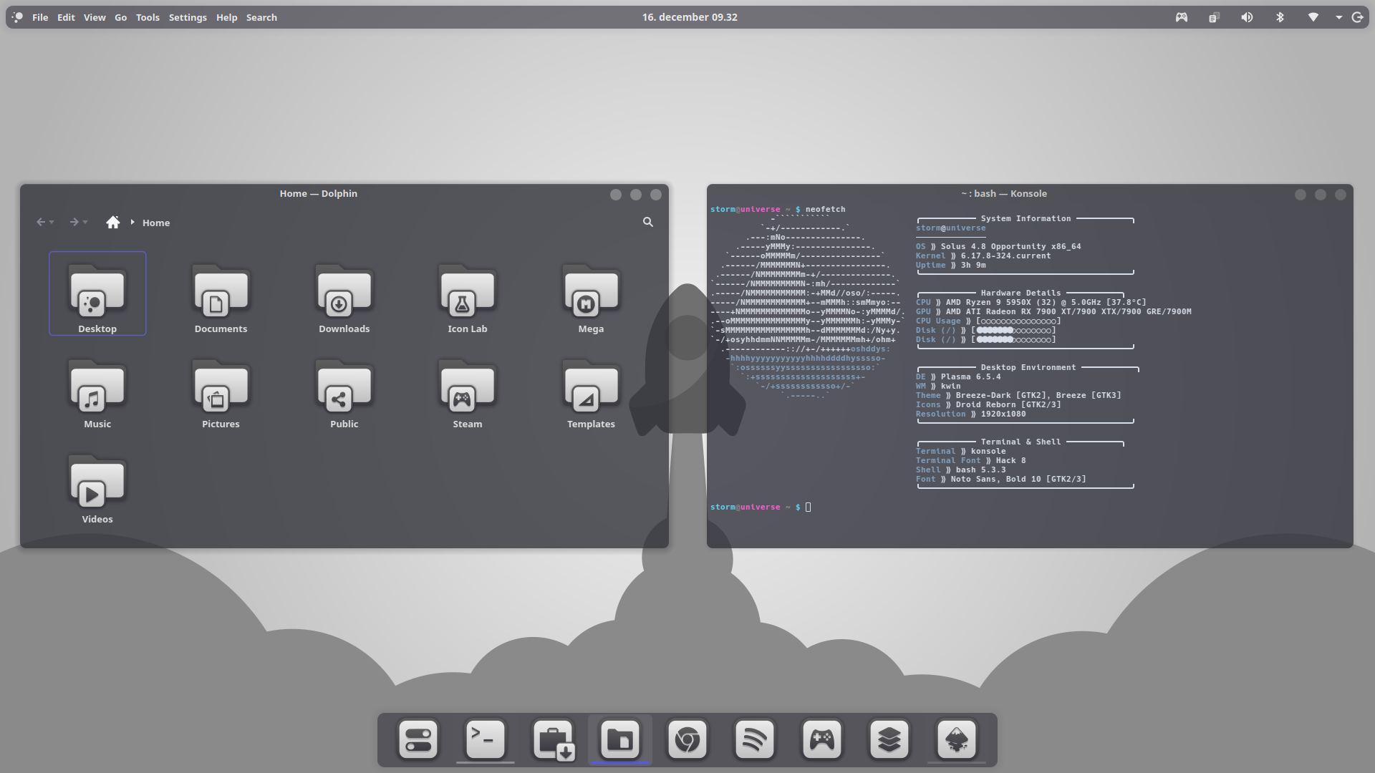
Task: Click the terminal prompt input line
Action: (809, 507)
